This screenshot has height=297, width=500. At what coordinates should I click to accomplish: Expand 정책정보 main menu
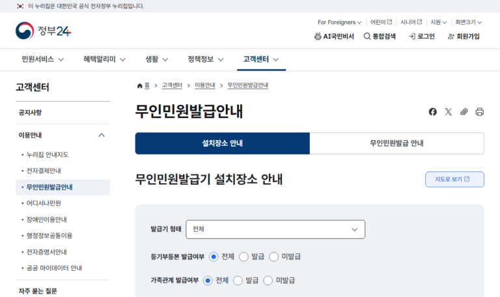pos(205,59)
